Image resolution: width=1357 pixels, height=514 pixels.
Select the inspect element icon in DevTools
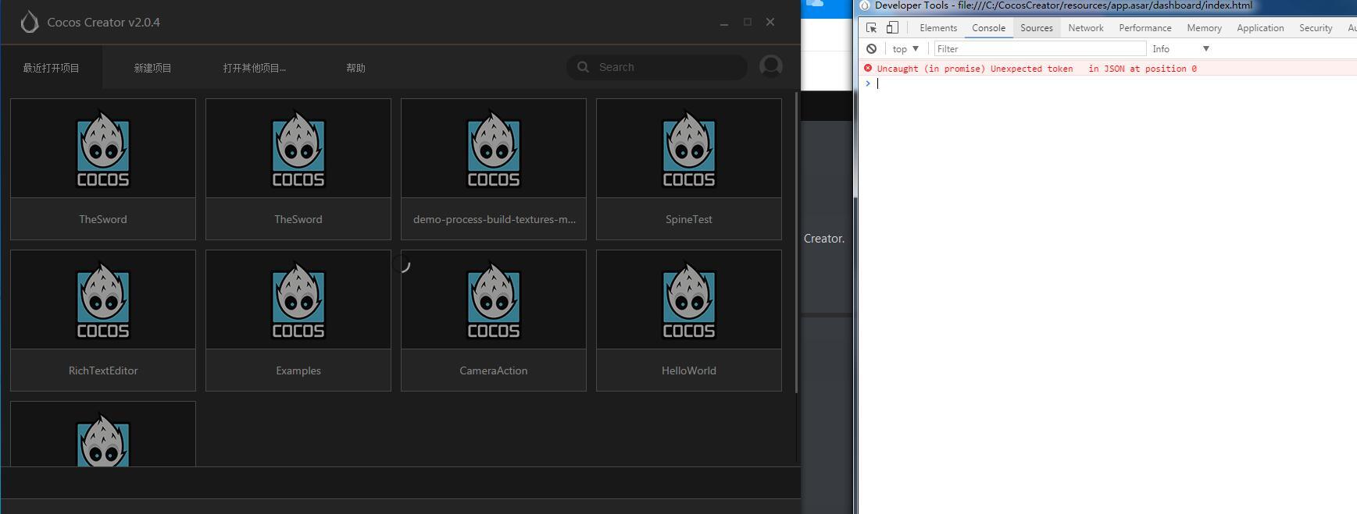(872, 28)
